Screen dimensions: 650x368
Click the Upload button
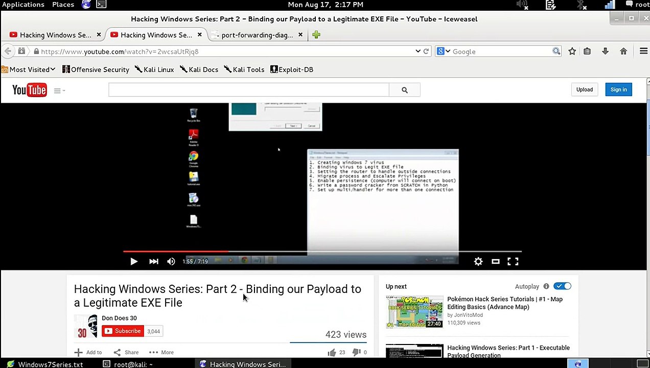585,89
